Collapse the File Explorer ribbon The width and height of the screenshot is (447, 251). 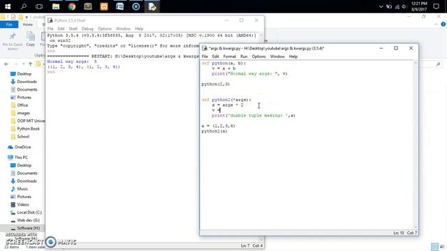tap(436, 24)
